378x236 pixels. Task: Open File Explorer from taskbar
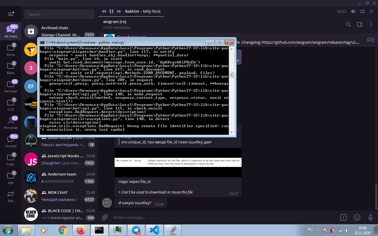click(26, 230)
